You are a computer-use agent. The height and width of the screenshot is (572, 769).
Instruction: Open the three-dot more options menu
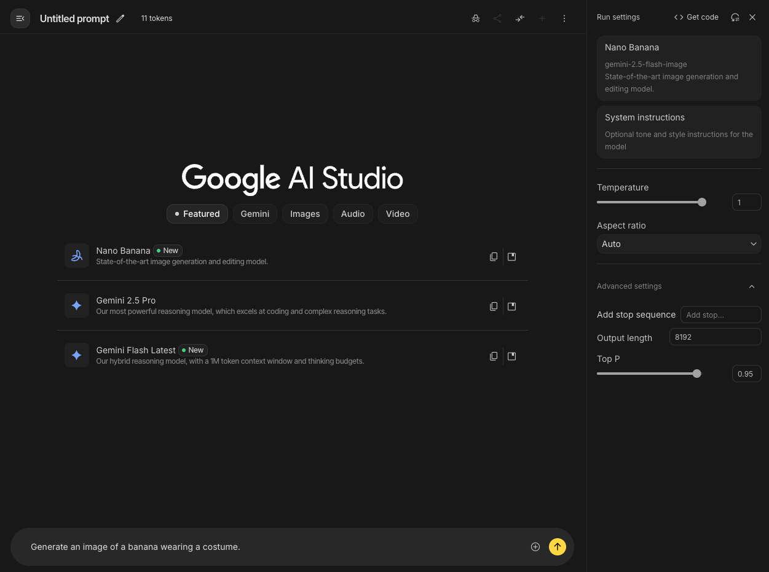(x=564, y=18)
